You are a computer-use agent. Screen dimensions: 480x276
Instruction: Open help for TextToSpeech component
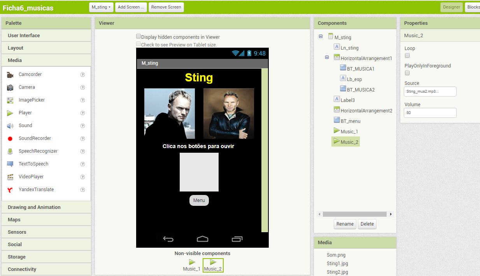pyautogui.click(x=82, y=164)
